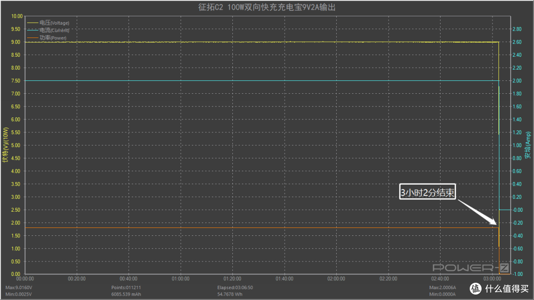Click the -0.20 tick on the current axis

click(518, 223)
